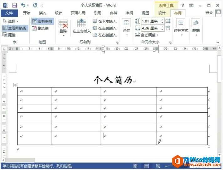Switch to Read Mode view icon
Image resolution: width=223 pixels, height=170 pixels.
coord(135,166)
